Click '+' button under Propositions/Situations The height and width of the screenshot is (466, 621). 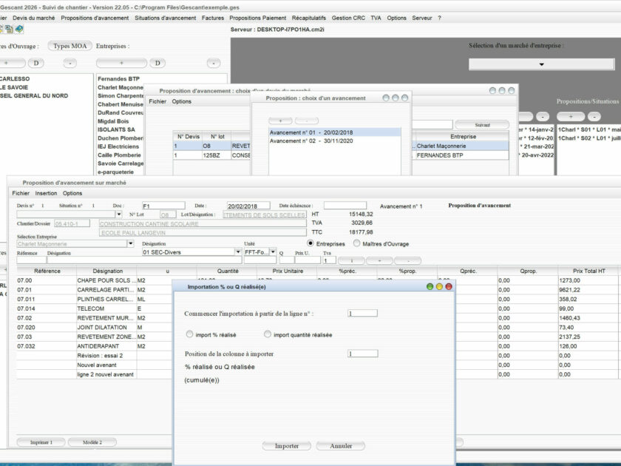pyautogui.click(x=571, y=117)
